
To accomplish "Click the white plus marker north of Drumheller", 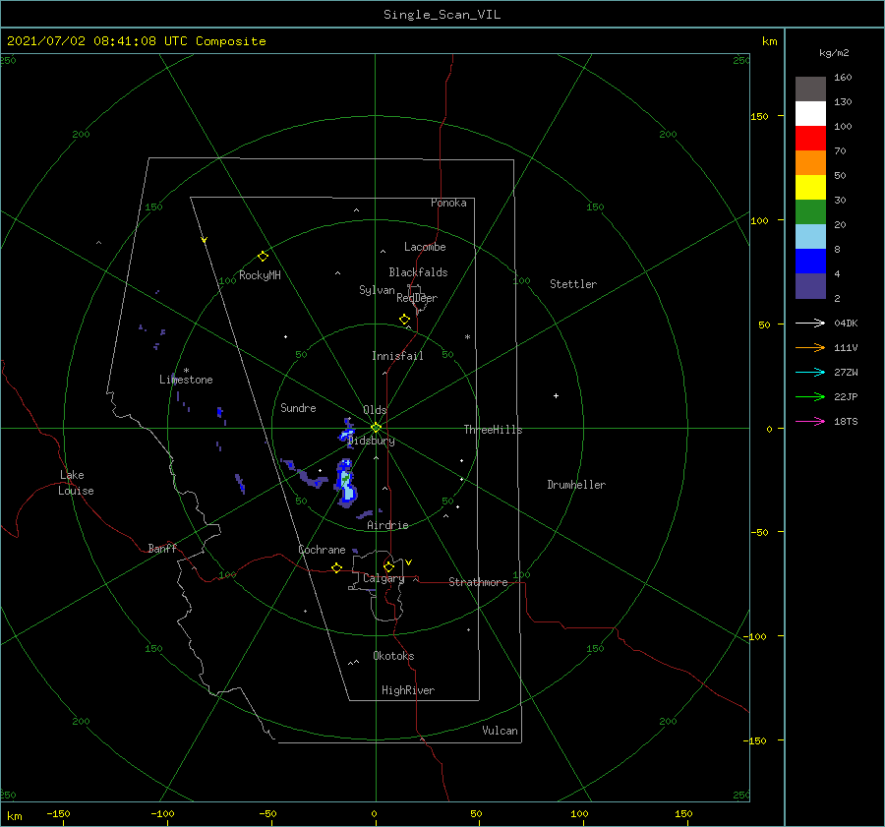I will click(x=556, y=395).
